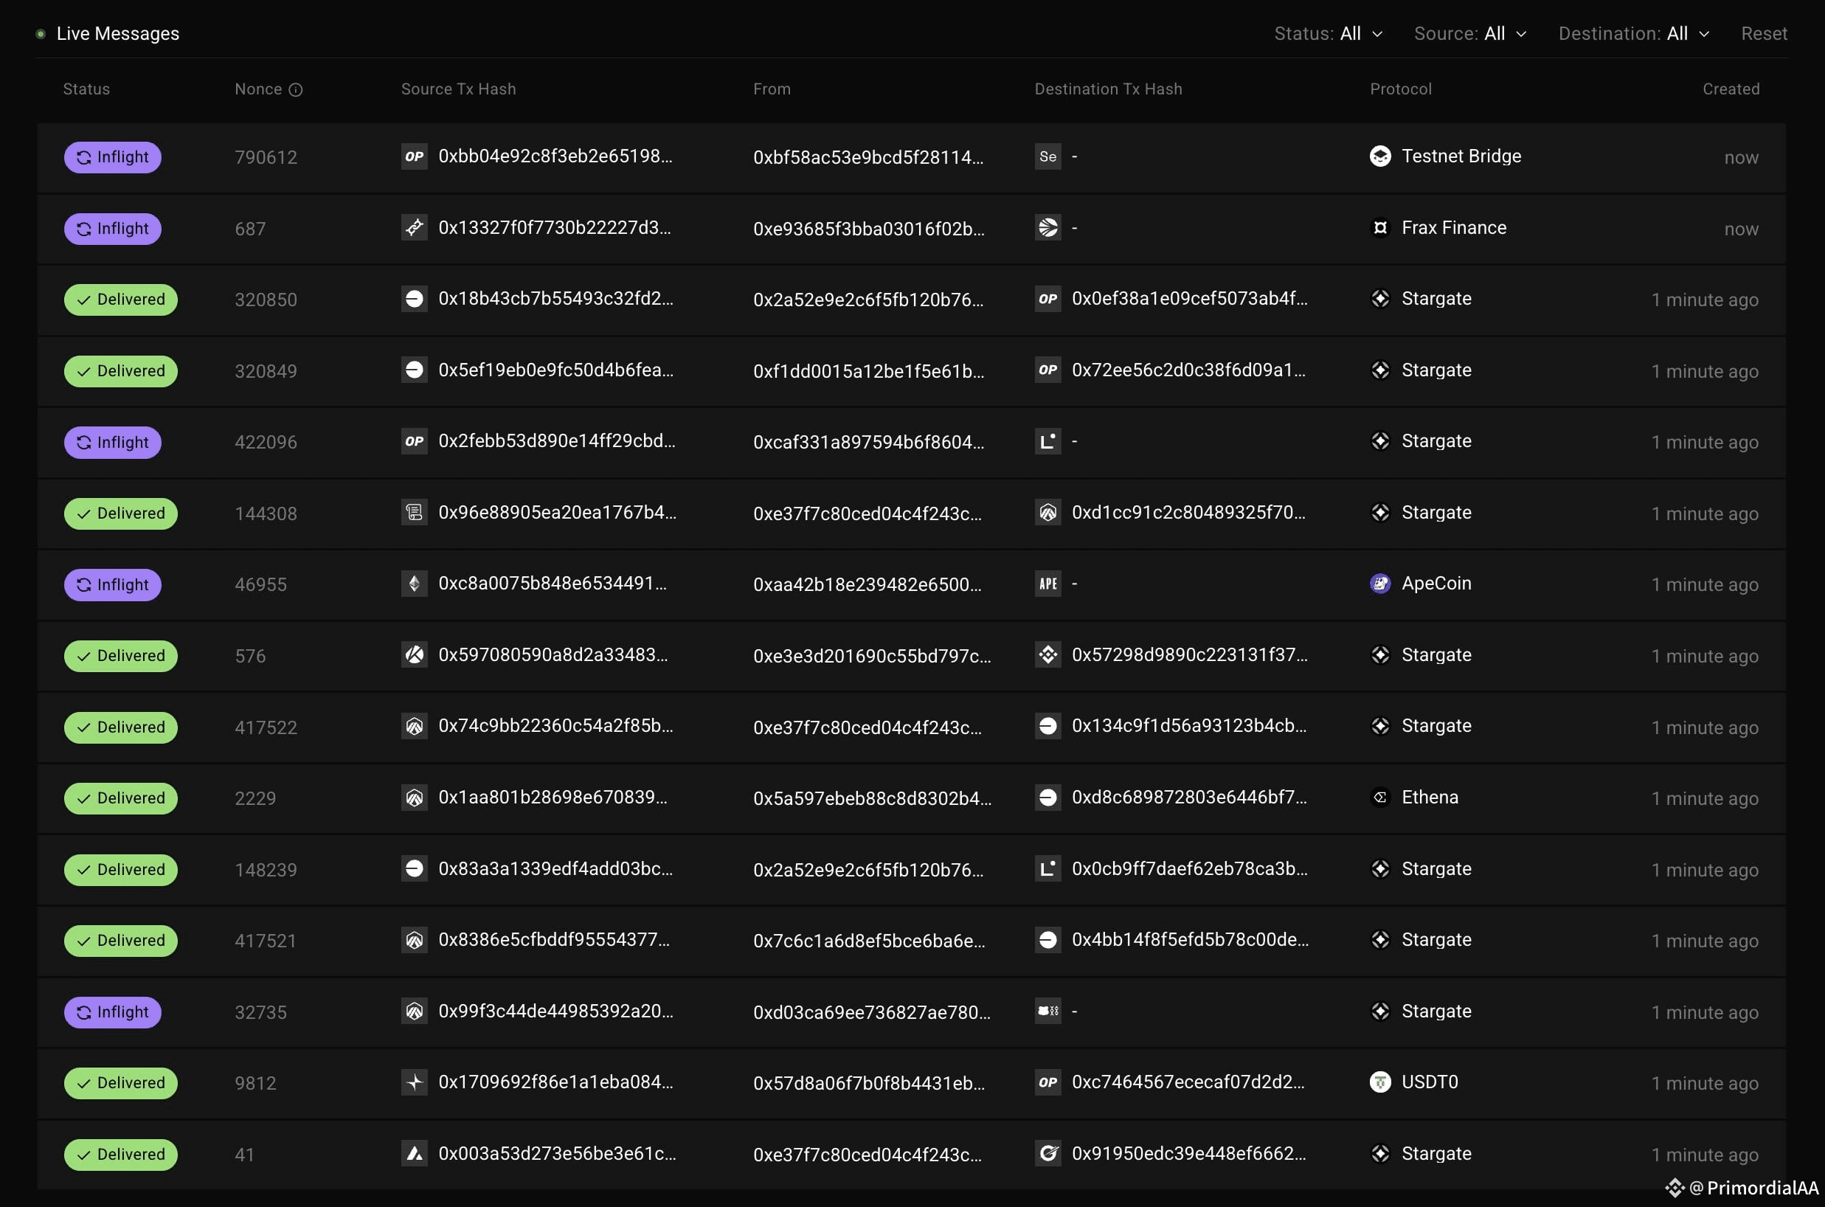Screen dimensions: 1825x1207
Task: Click the Nonce info icon in header
Action: click(296, 89)
